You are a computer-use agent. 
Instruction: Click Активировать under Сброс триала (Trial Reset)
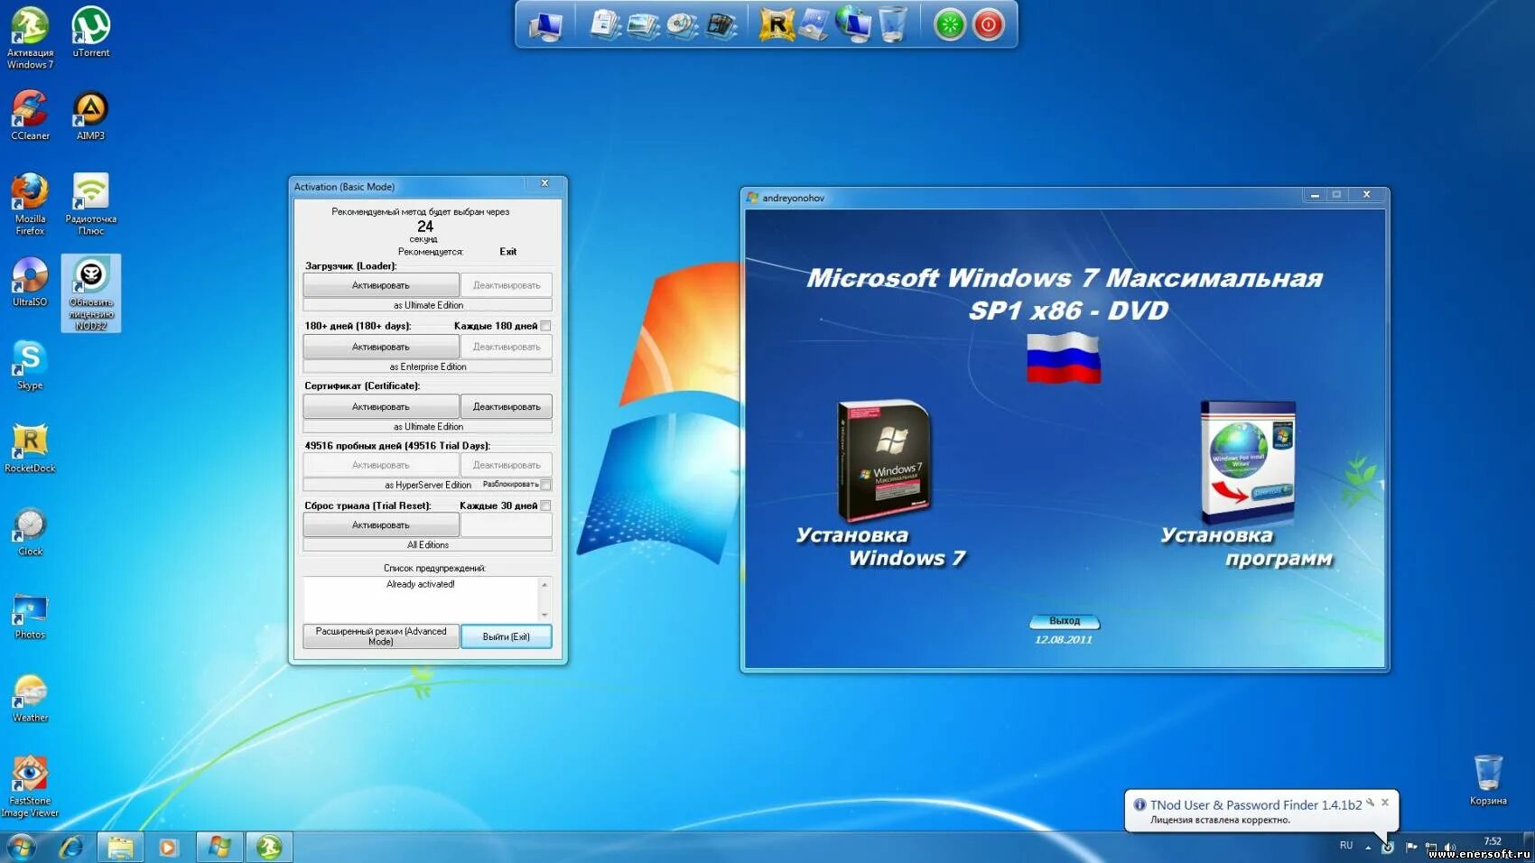(381, 525)
